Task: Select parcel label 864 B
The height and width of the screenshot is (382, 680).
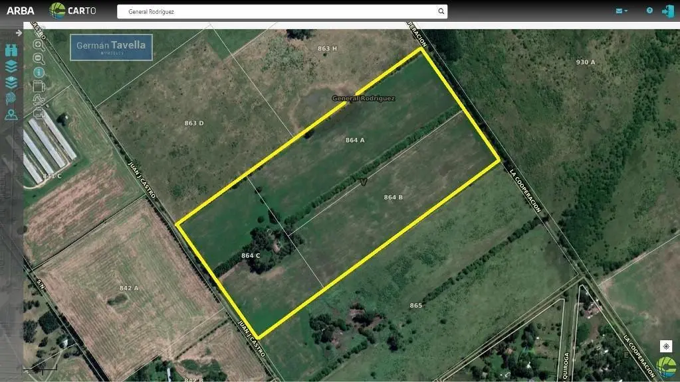Action: click(393, 197)
